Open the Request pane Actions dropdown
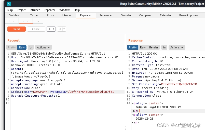The width and height of the screenshot is (205, 130). pos(43,47)
